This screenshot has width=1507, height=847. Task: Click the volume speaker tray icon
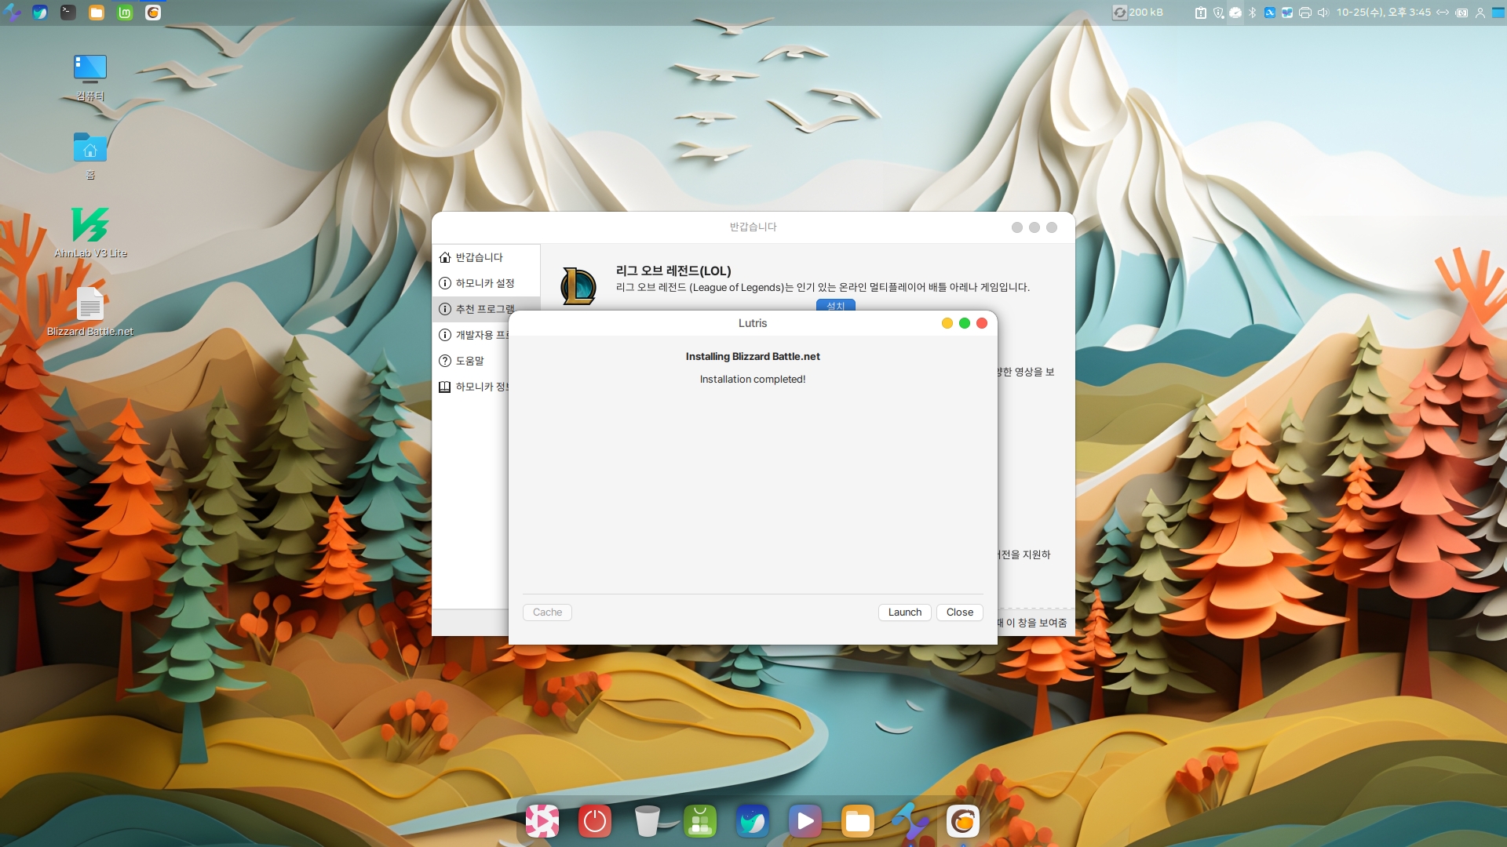tap(1323, 13)
